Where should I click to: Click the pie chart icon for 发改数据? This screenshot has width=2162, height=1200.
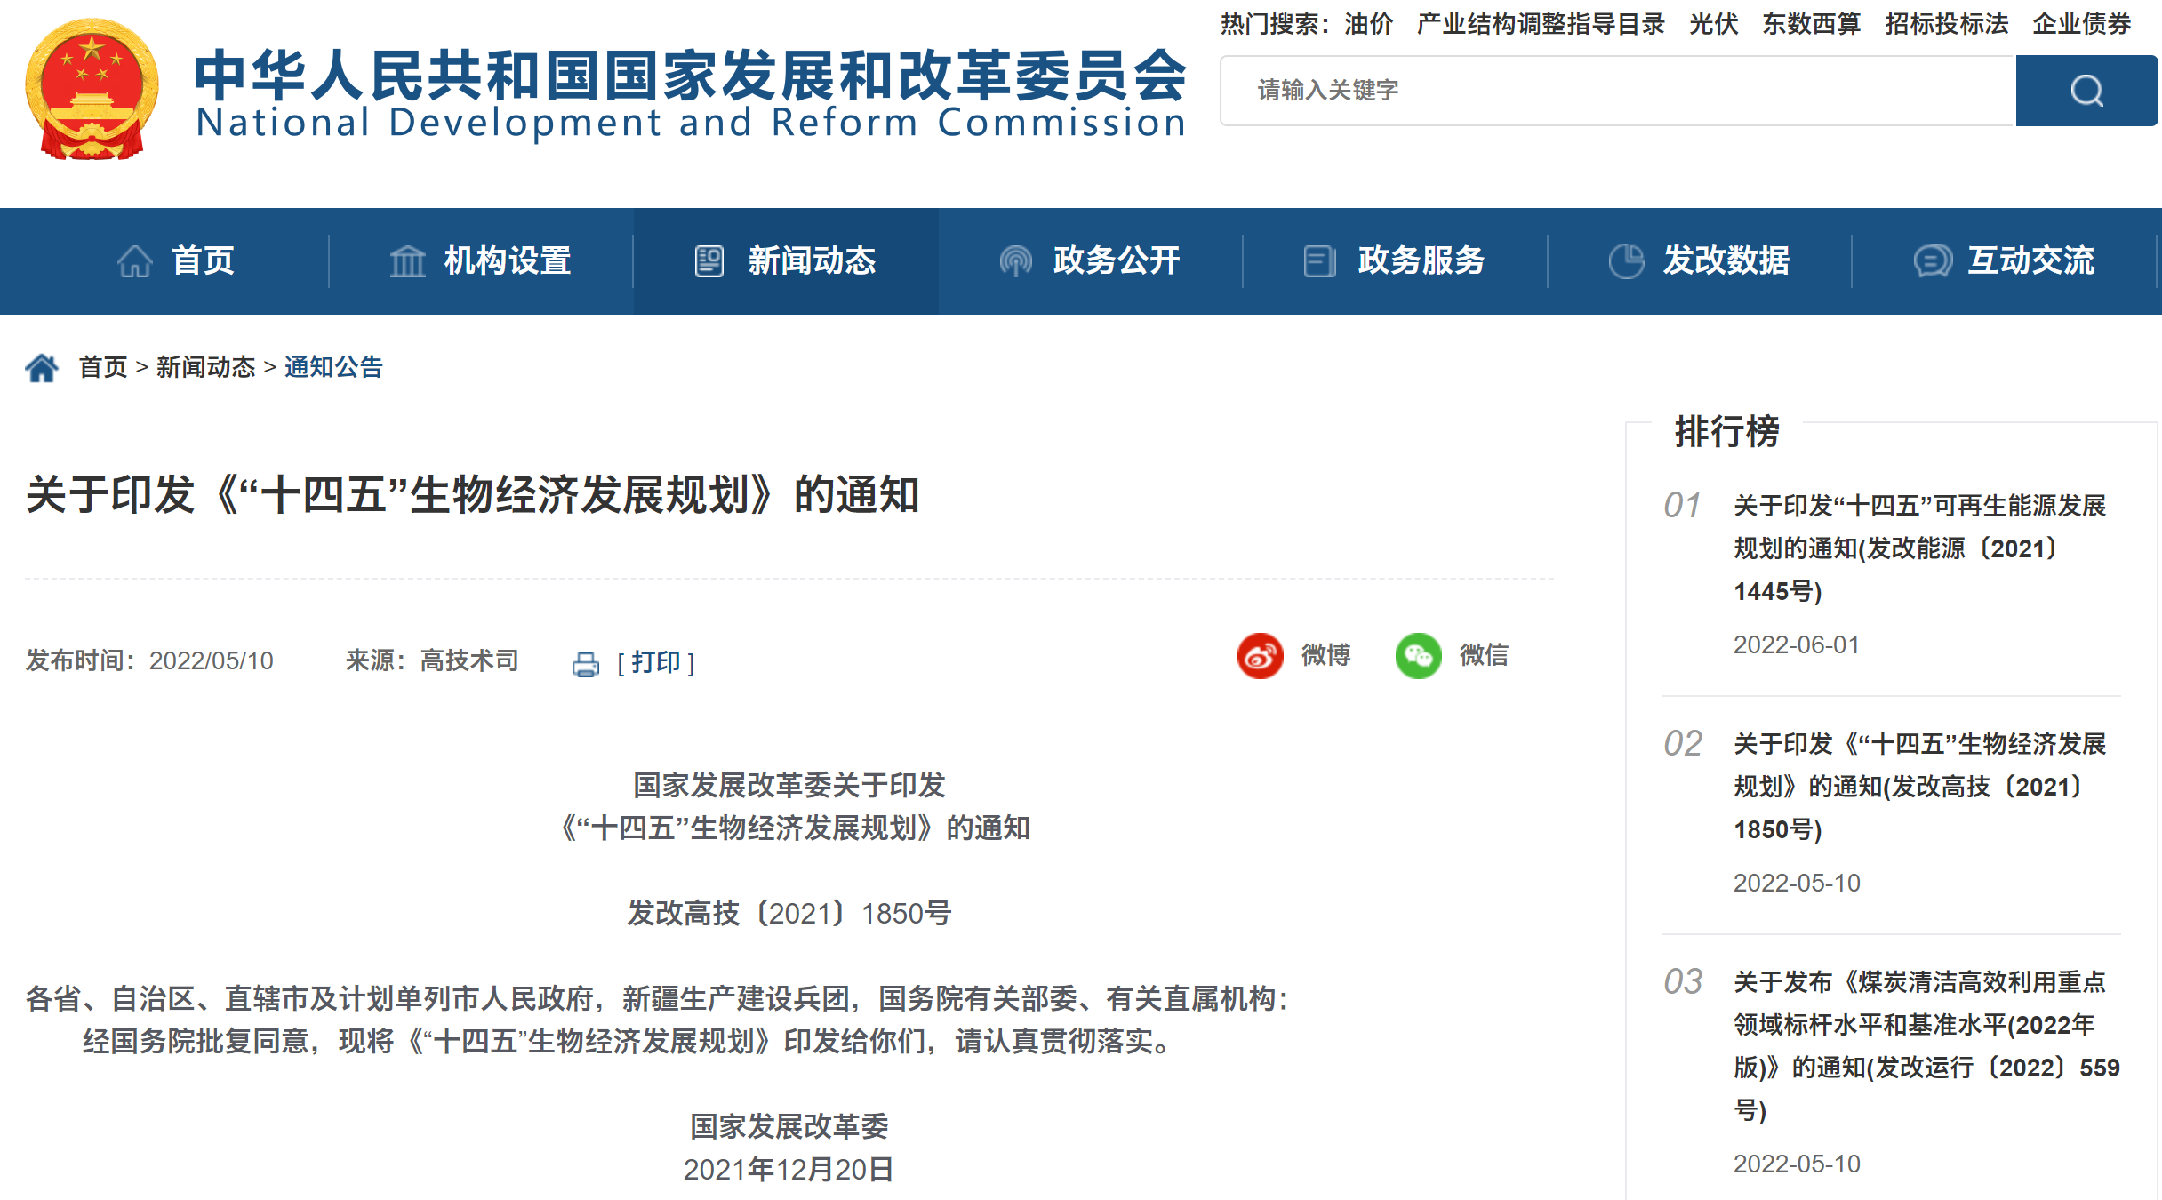1626,261
